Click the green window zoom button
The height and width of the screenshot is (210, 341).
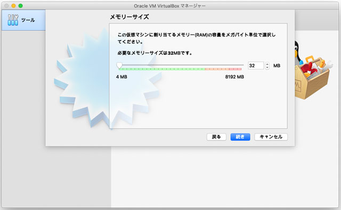20,6
